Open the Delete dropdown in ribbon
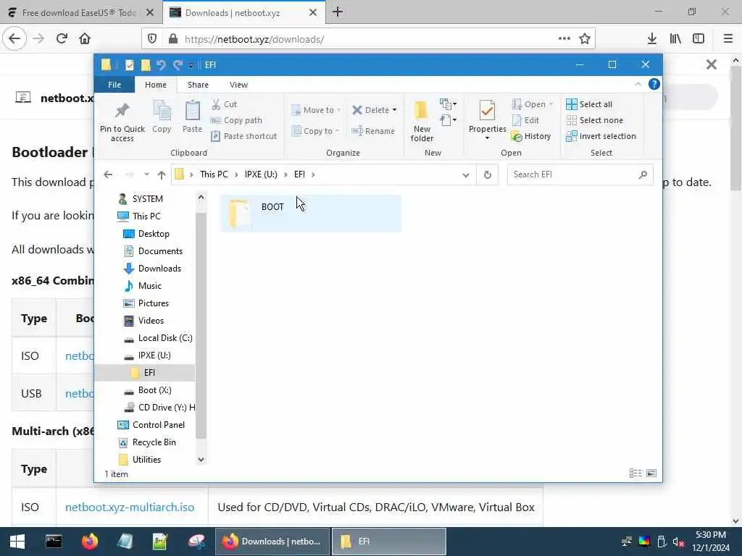This screenshot has width=742, height=556. pyautogui.click(x=375, y=110)
